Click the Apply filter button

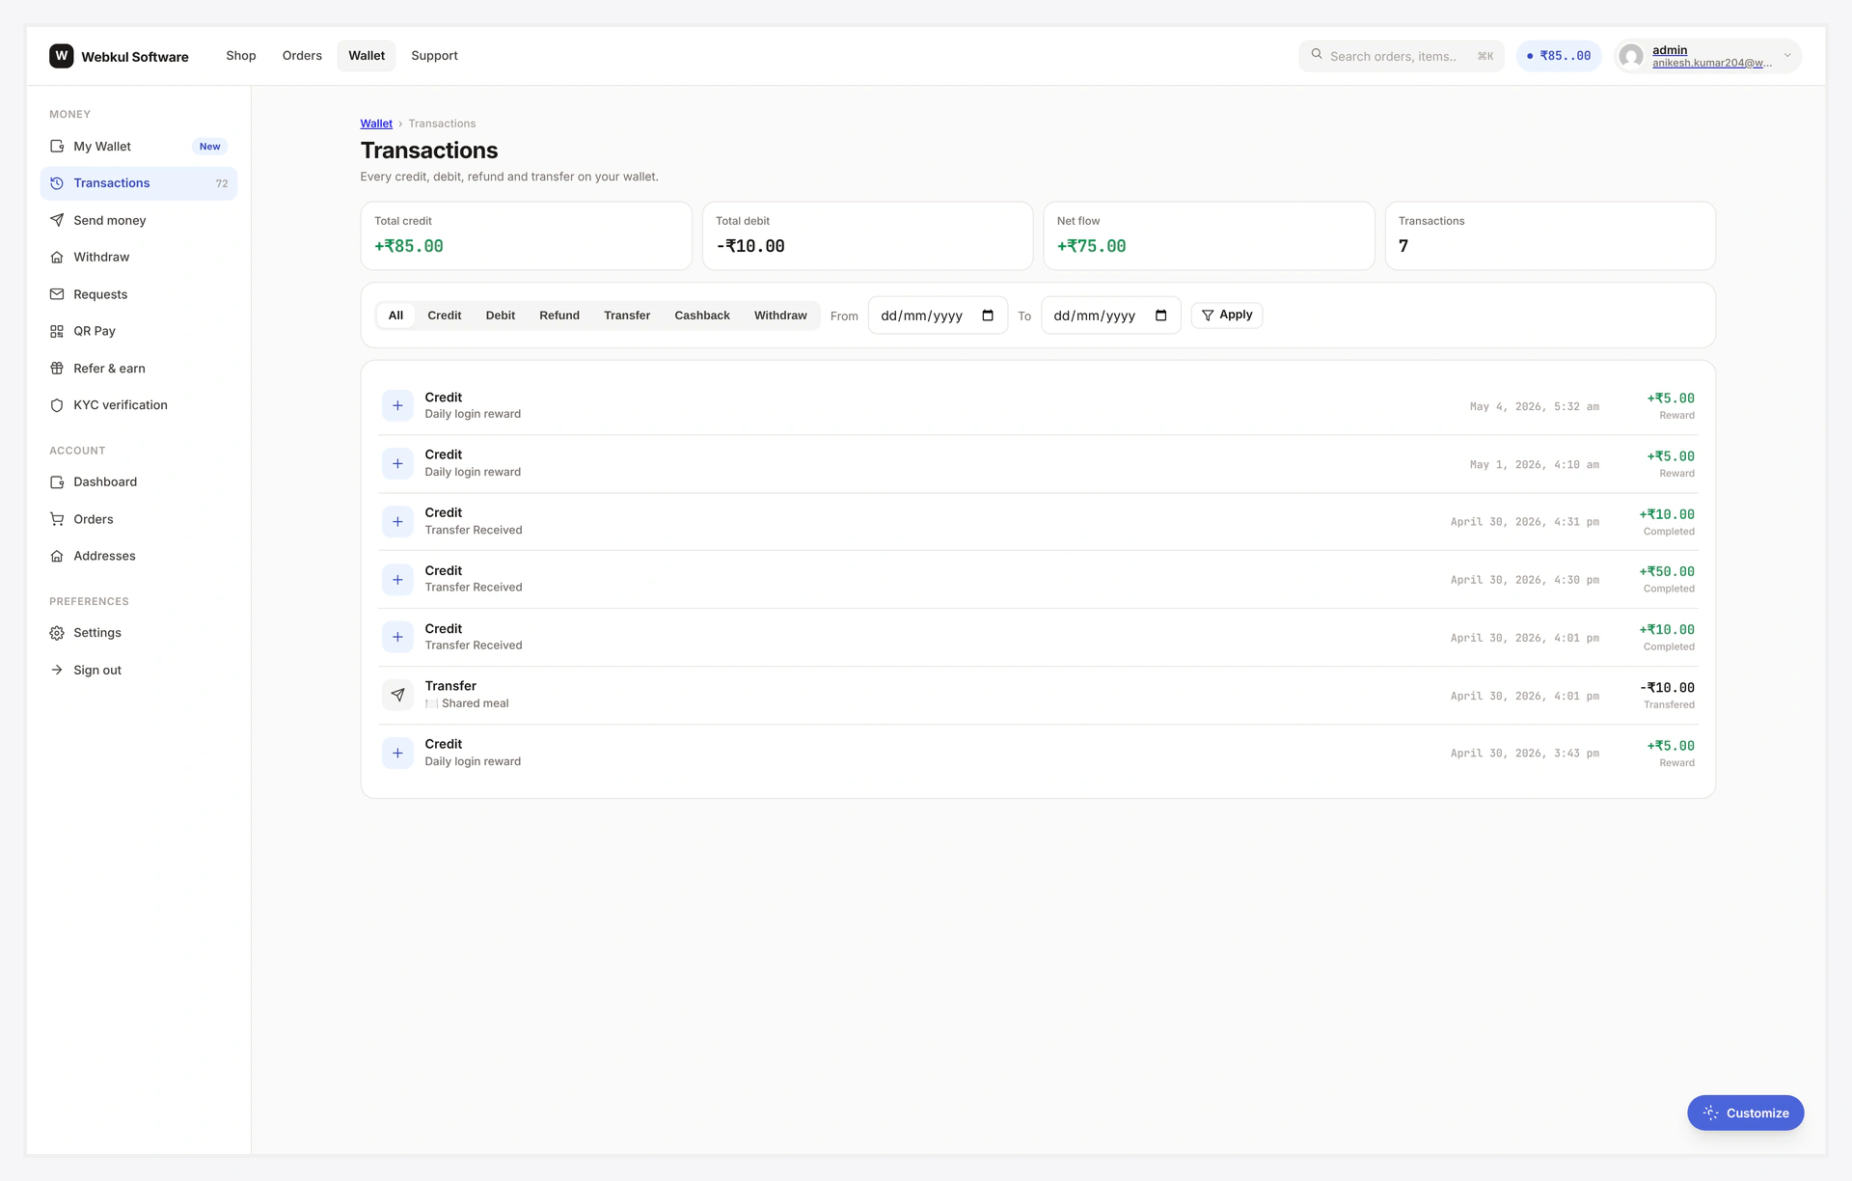(1227, 316)
